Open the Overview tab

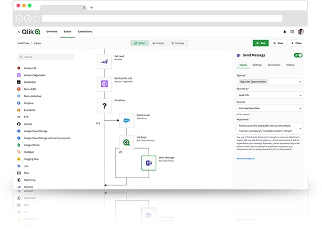point(51,32)
